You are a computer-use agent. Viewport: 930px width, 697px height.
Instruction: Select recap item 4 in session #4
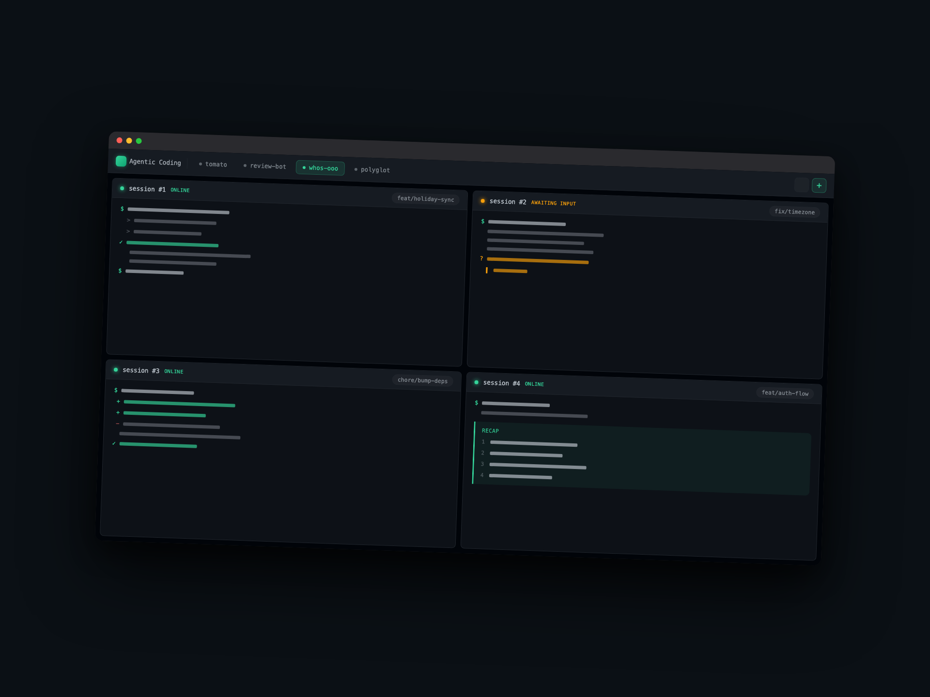pos(516,476)
